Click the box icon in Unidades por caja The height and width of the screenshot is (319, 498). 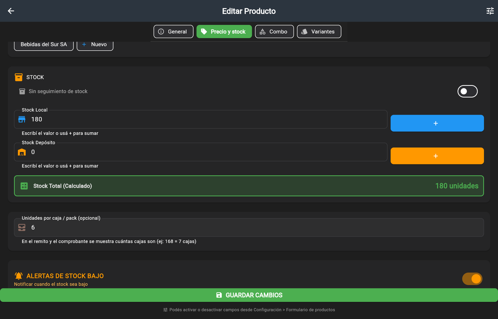(x=22, y=227)
